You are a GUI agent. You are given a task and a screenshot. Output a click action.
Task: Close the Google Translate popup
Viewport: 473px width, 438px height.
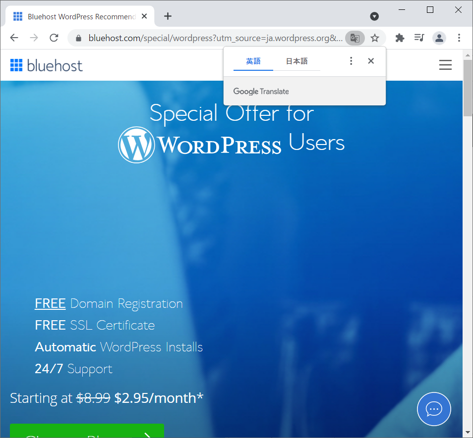pos(371,61)
